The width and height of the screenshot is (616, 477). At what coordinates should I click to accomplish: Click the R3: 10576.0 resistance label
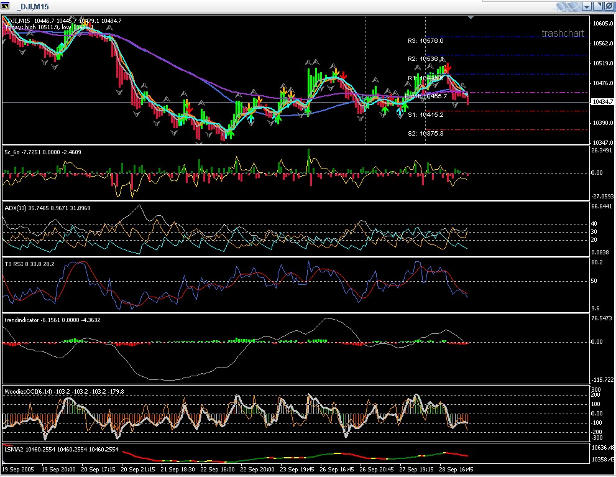[x=425, y=41]
